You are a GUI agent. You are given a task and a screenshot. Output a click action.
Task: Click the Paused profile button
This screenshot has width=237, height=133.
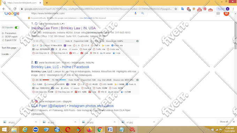223,9
